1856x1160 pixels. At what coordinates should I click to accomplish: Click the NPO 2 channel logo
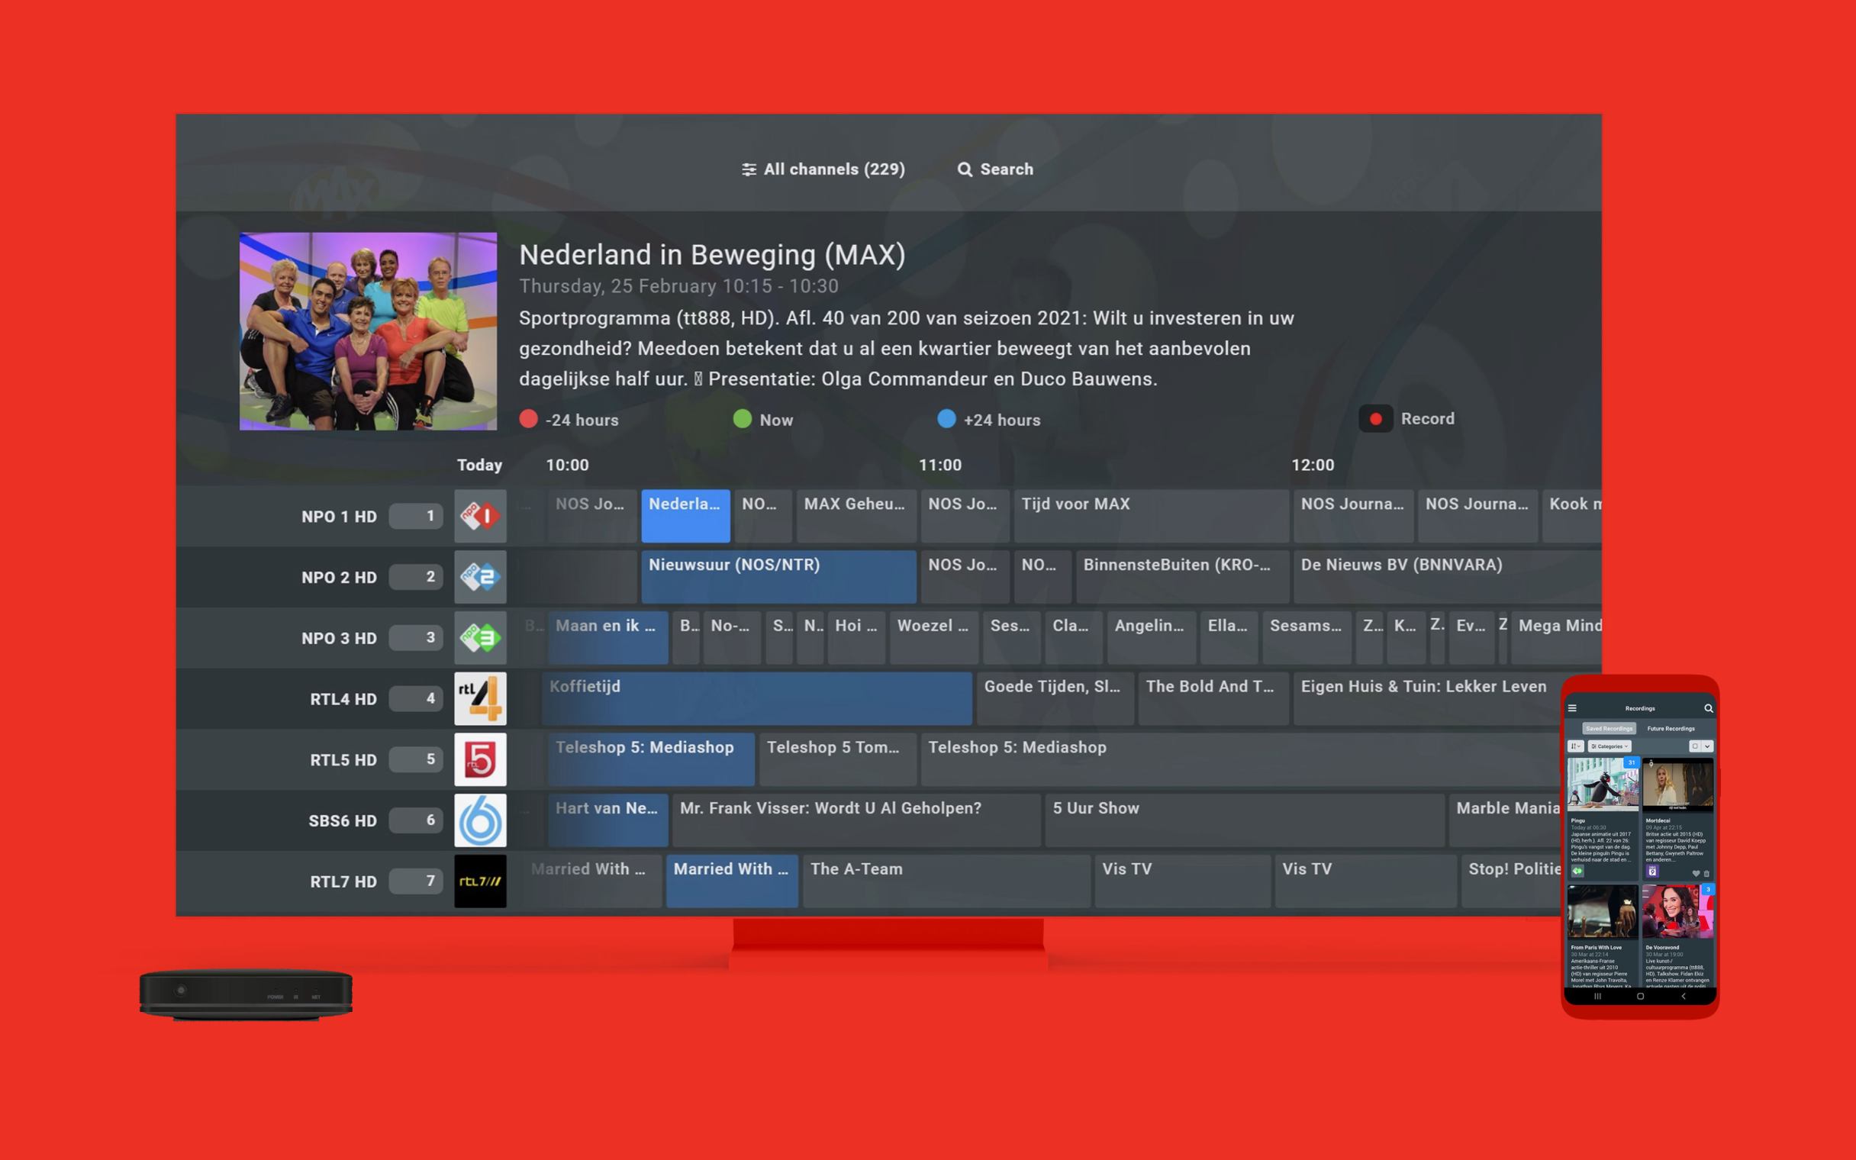click(x=480, y=576)
